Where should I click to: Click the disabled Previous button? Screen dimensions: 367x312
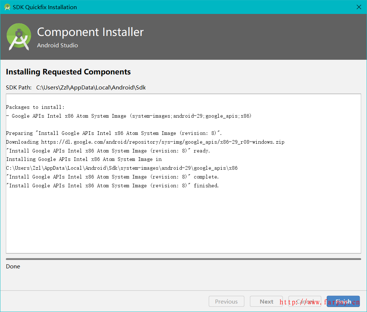pyautogui.click(x=226, y=301)
